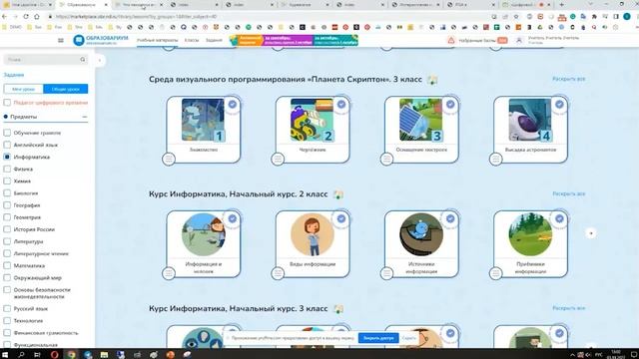Image resolution: width=639 pixels, height=359 pixels.
Task: Open the Учебные материалы tab
Action: coord(158,40)
